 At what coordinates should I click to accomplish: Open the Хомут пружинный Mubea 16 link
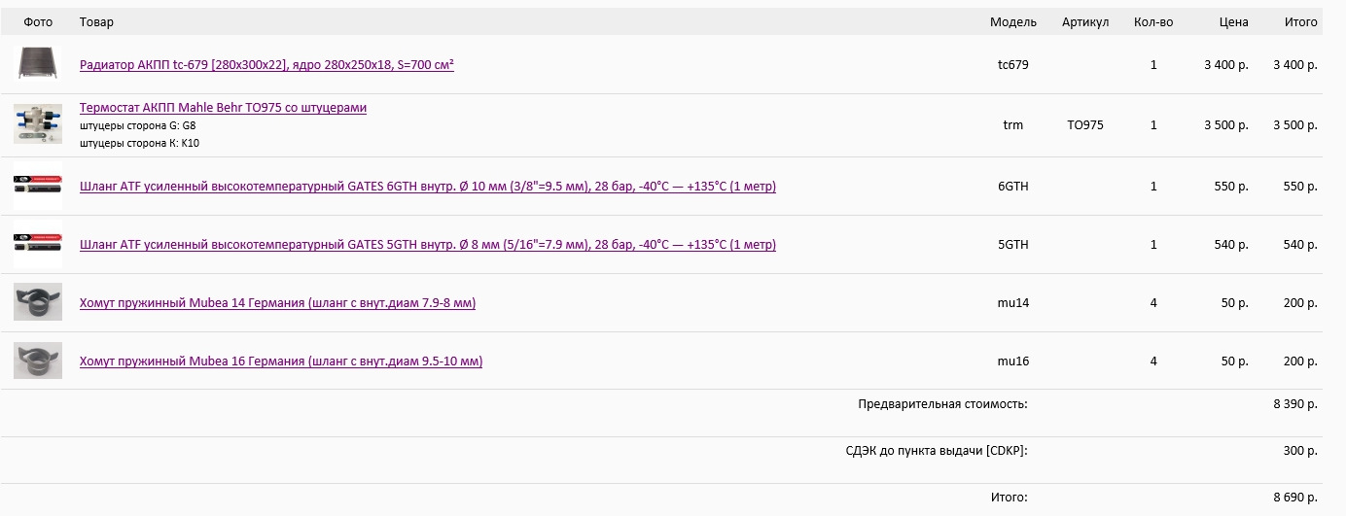(281, 361)
